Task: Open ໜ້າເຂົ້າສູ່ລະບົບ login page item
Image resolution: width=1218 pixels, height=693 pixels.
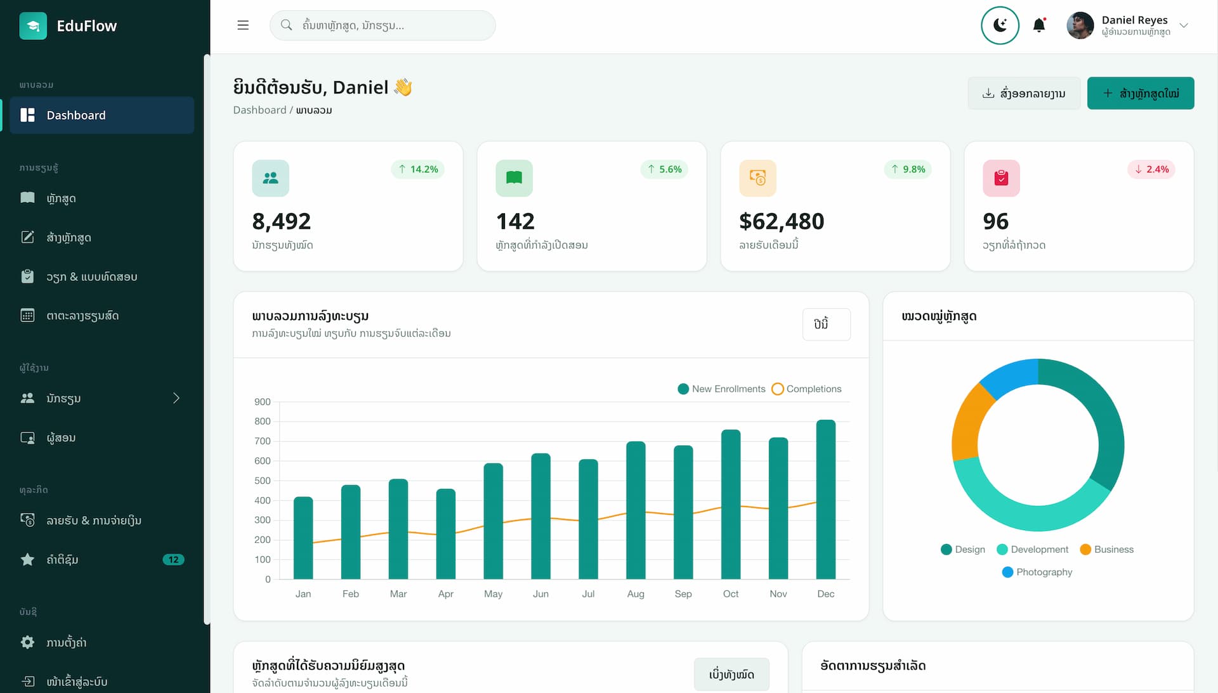Action: 101,682
